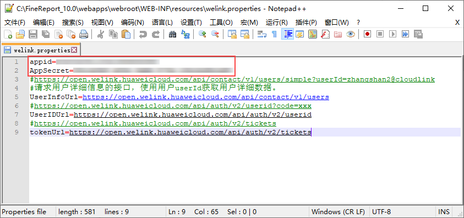Copy selection using toolbar Copy icon

pyautogui.click(x=113, y=34)
